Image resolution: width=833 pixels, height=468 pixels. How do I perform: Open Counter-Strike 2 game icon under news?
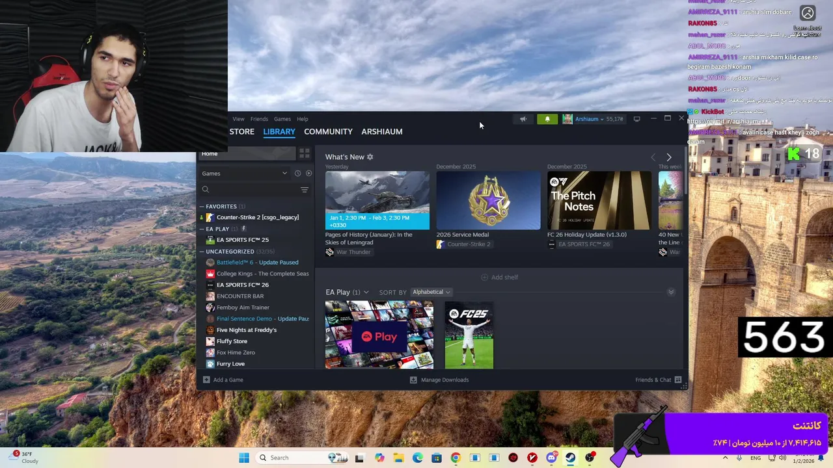click(x=441, y=244)
